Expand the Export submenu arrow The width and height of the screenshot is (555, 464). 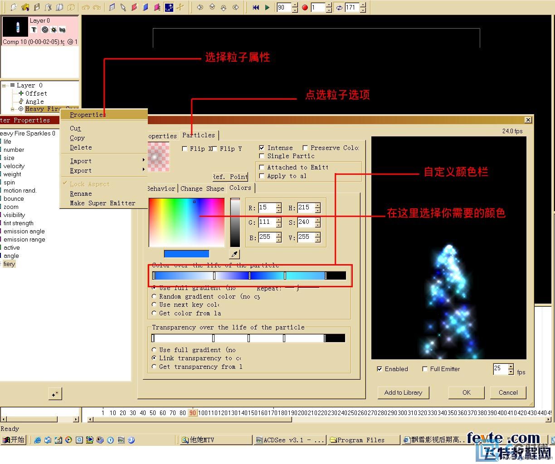[143, 169]
